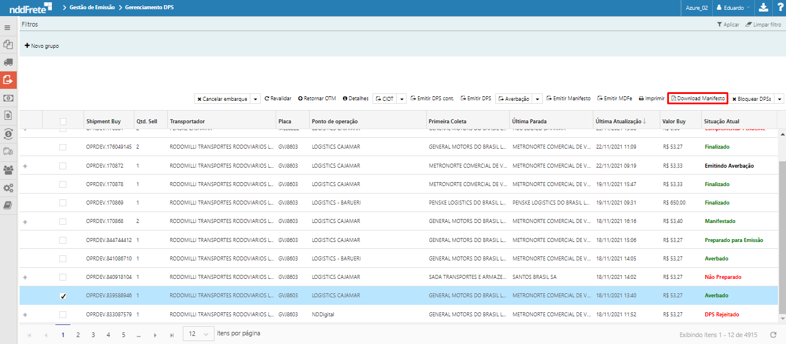The height and width of the screenshot is (344, 786).
Task: Open the items-per-page dropdown showing 12
Action: (198, 334)
